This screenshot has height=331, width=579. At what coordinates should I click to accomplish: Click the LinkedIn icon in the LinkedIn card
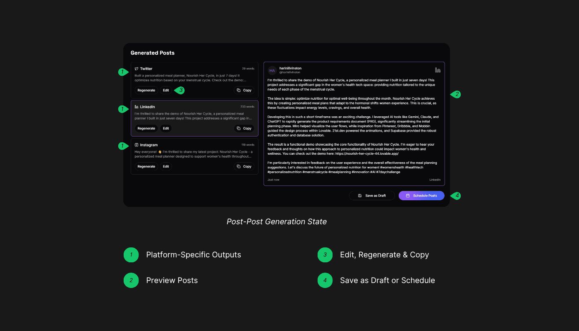click(x=136, y=107)
